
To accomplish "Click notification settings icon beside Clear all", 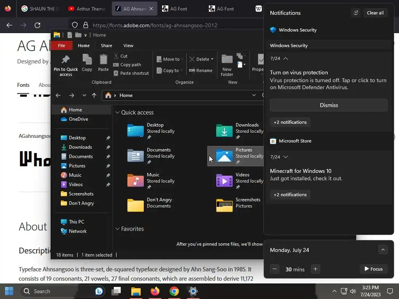I will [356, 13].
